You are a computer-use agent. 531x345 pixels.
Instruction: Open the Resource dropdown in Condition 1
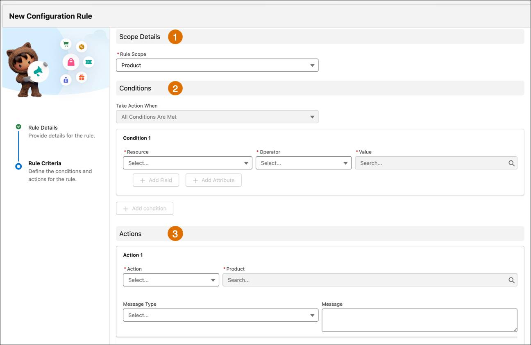click(187, 163)
